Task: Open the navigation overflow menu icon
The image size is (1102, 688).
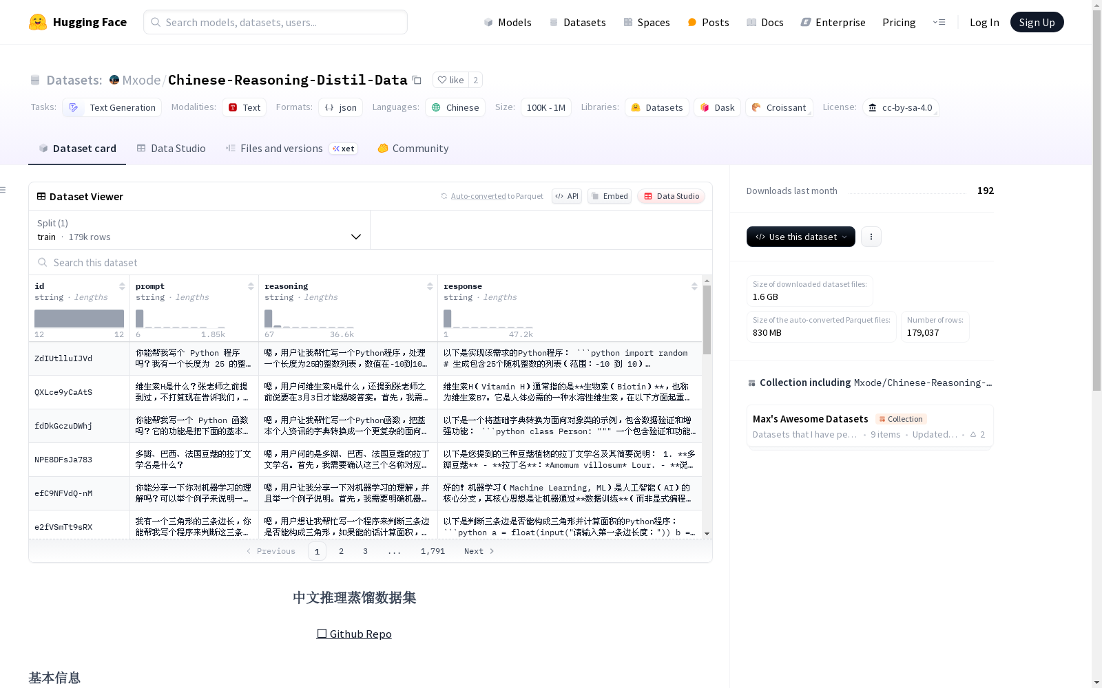Action: (x=939, y=22)
